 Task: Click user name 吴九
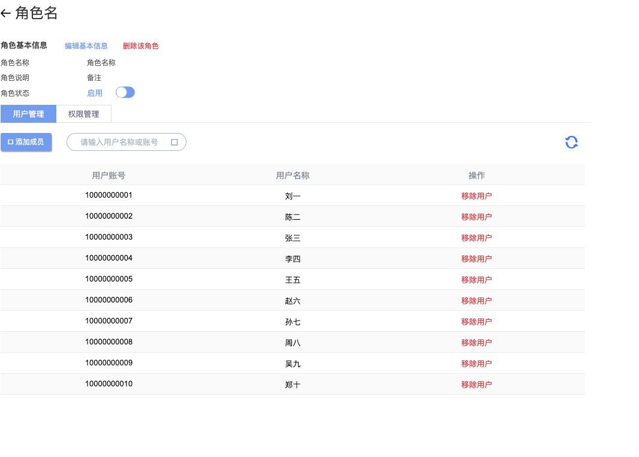click(x=293, y=364)
